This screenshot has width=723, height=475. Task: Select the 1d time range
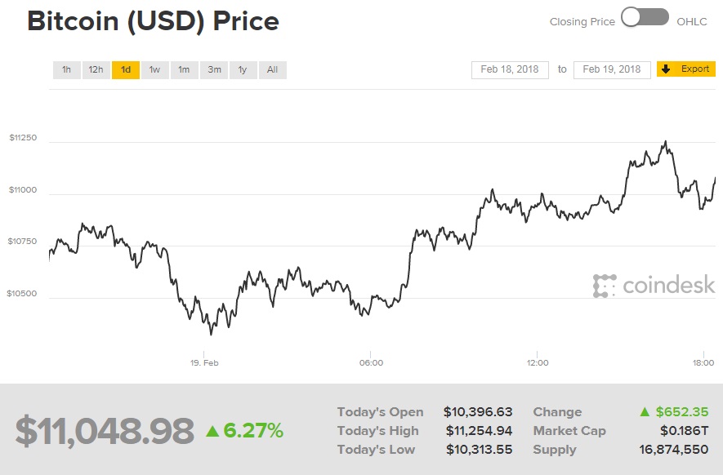pyautogui.click(x=126, y=70)
